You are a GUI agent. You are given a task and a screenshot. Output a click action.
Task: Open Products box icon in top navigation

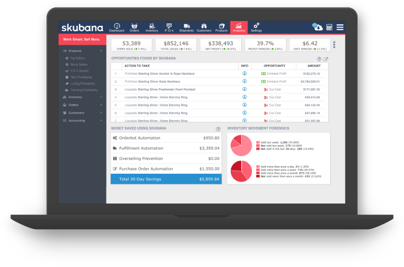click(221, 27)
